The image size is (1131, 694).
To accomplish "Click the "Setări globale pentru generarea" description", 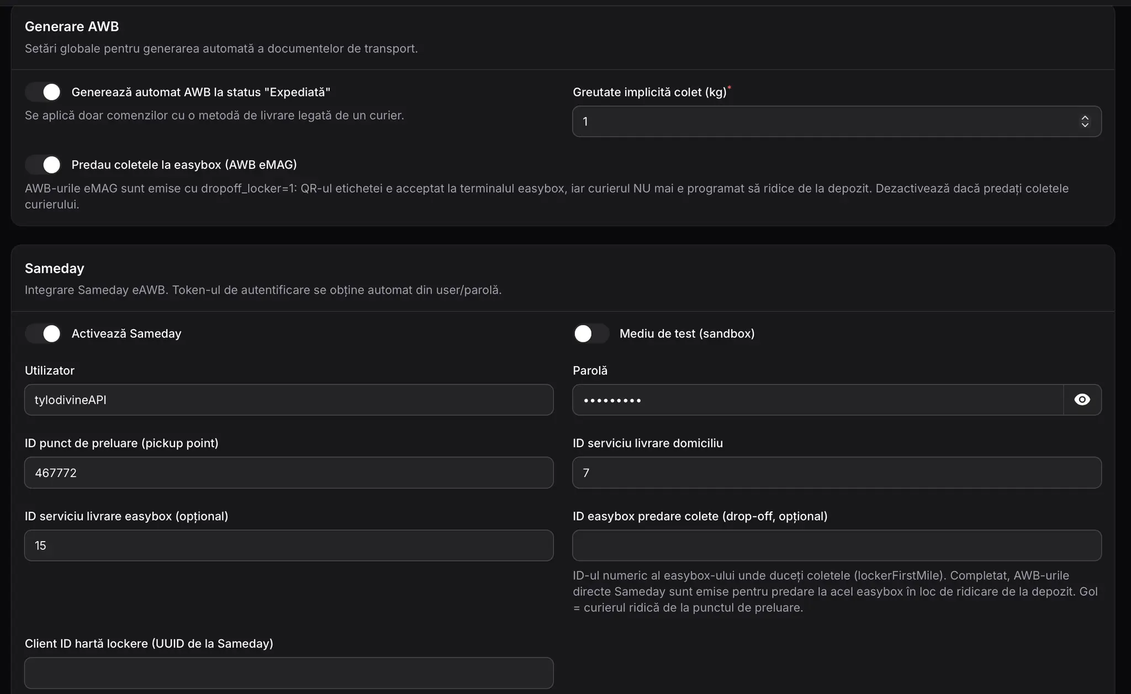I will click(221, 49).
